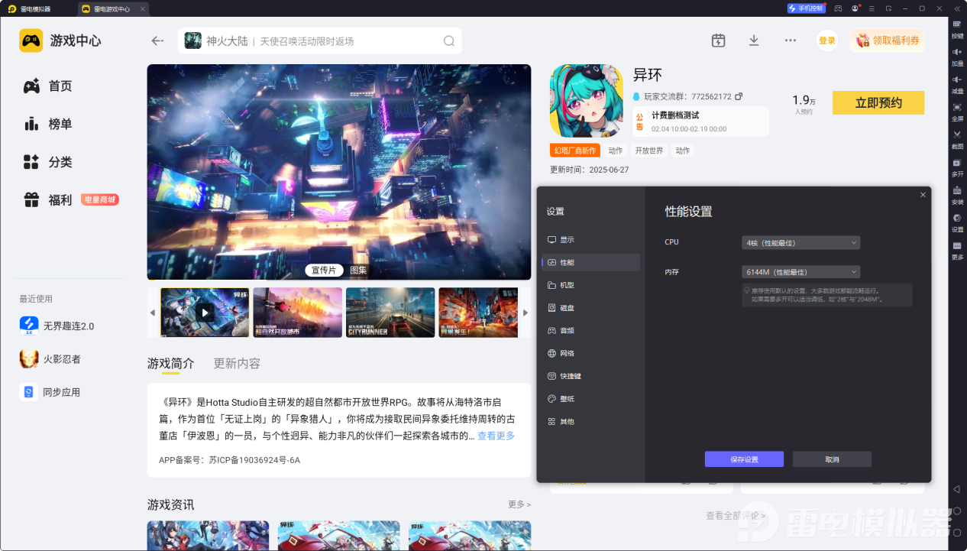Image resolution: width=967 pixels, height=551 pixels.
Task: Click the Android recent-apps square icon
Action: pyautogui.click(x=957, y=532)
